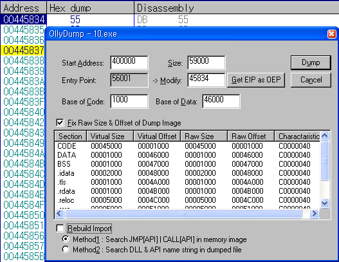Click the Virtual Size column header
339x262 pixels.
(x=110, y=136)
